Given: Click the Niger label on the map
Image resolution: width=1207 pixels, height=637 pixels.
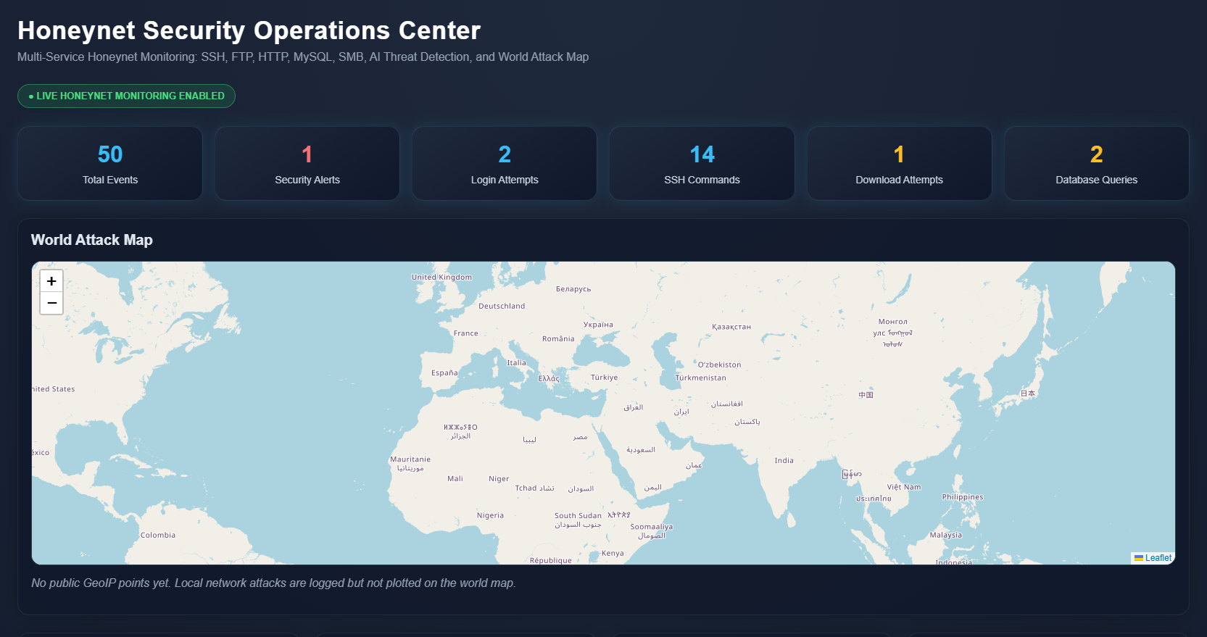Looking at the screenshot, I should pos(499,479).
